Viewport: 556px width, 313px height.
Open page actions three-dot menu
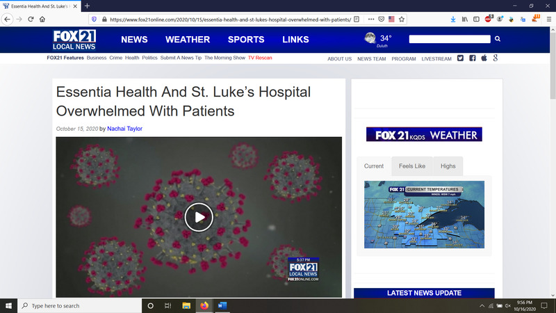point(370,19)
